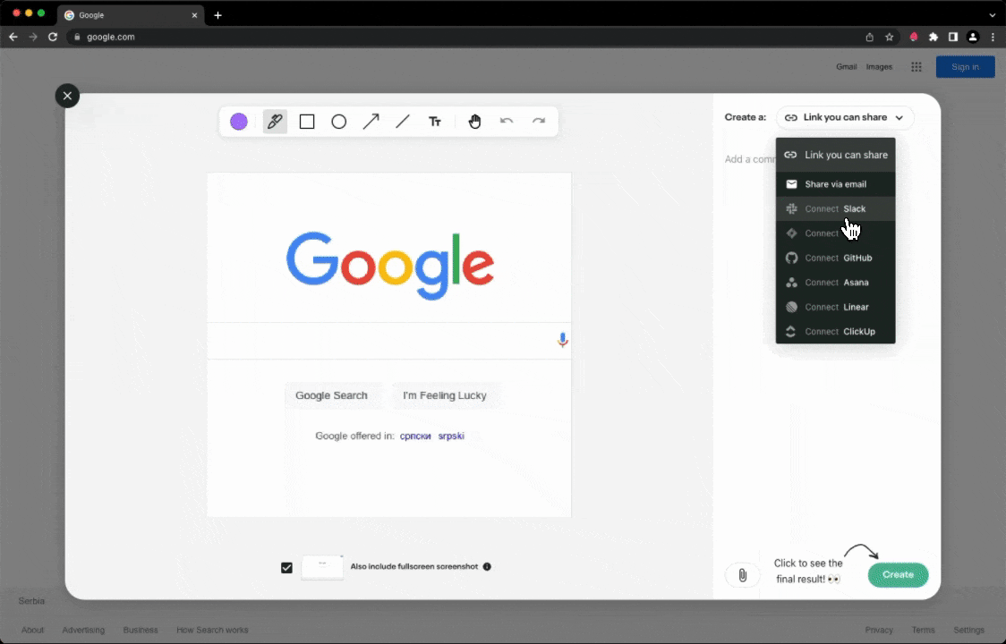
Task: Select the hand pan tool
Action: pyautogui.click(x=474, y=122)
